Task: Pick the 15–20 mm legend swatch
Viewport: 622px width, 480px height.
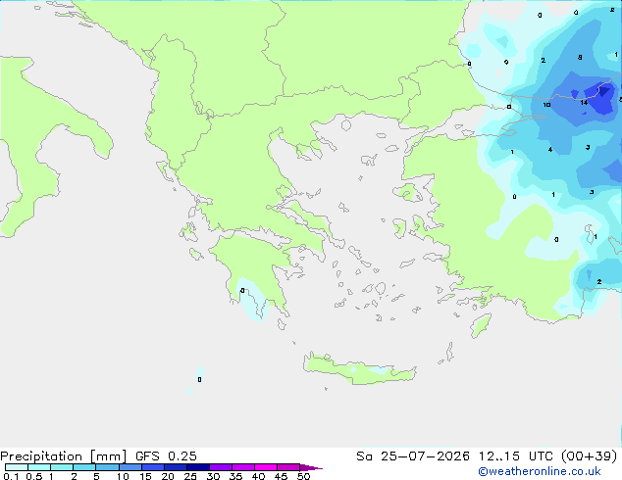Action: tap(153, 467)
